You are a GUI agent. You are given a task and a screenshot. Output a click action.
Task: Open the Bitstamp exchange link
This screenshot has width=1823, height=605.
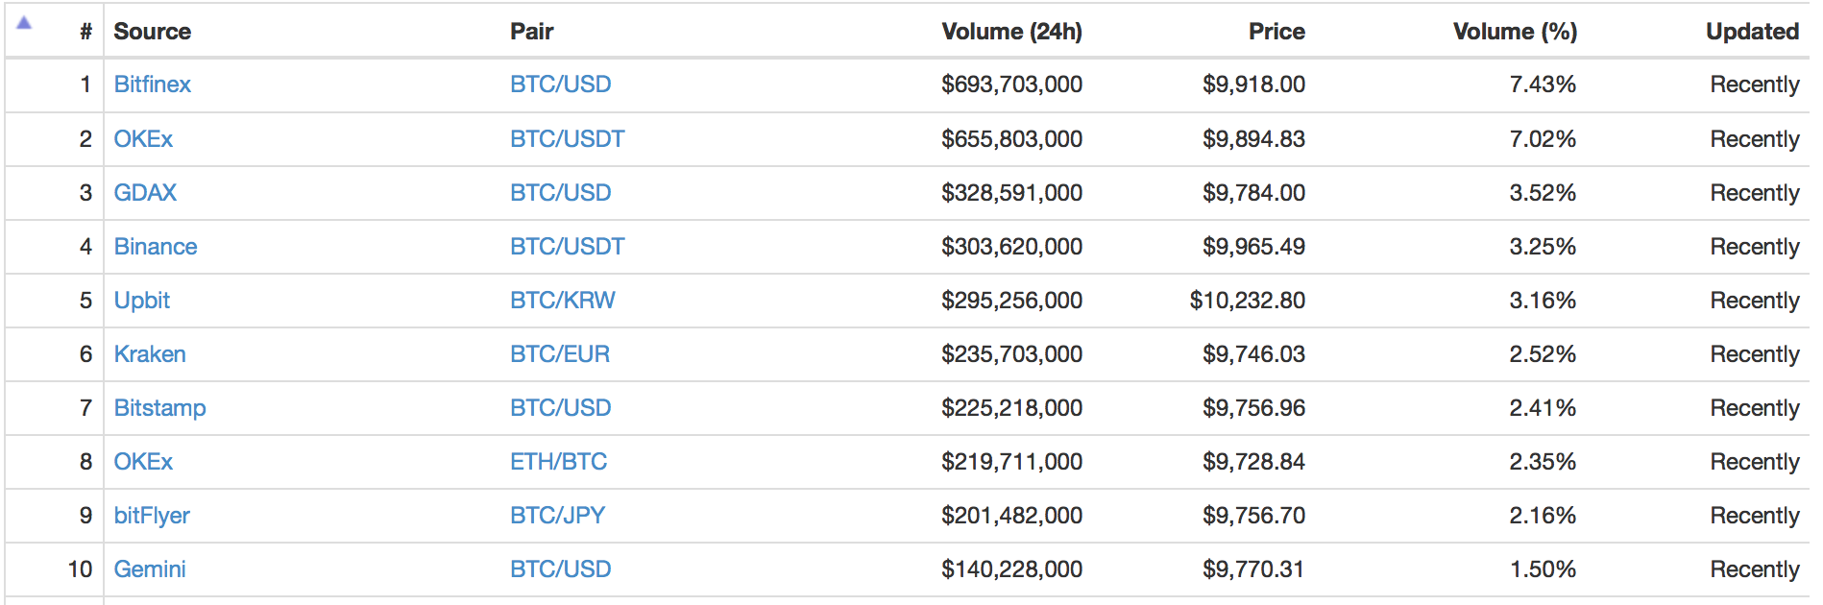pyautogui.click(x=159, y=408)
